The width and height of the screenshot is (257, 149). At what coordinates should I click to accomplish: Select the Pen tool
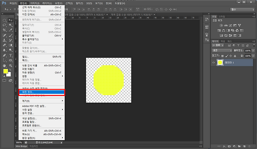coord(4,55)
